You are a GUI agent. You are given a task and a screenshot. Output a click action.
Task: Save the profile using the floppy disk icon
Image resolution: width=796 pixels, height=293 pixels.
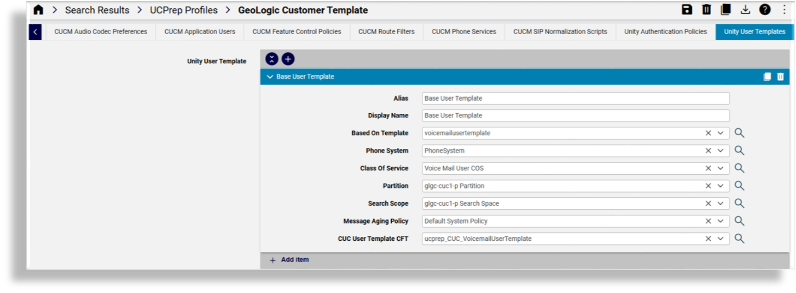click(687, 10)
